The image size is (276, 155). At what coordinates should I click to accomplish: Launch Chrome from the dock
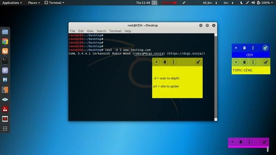(5, 41)
